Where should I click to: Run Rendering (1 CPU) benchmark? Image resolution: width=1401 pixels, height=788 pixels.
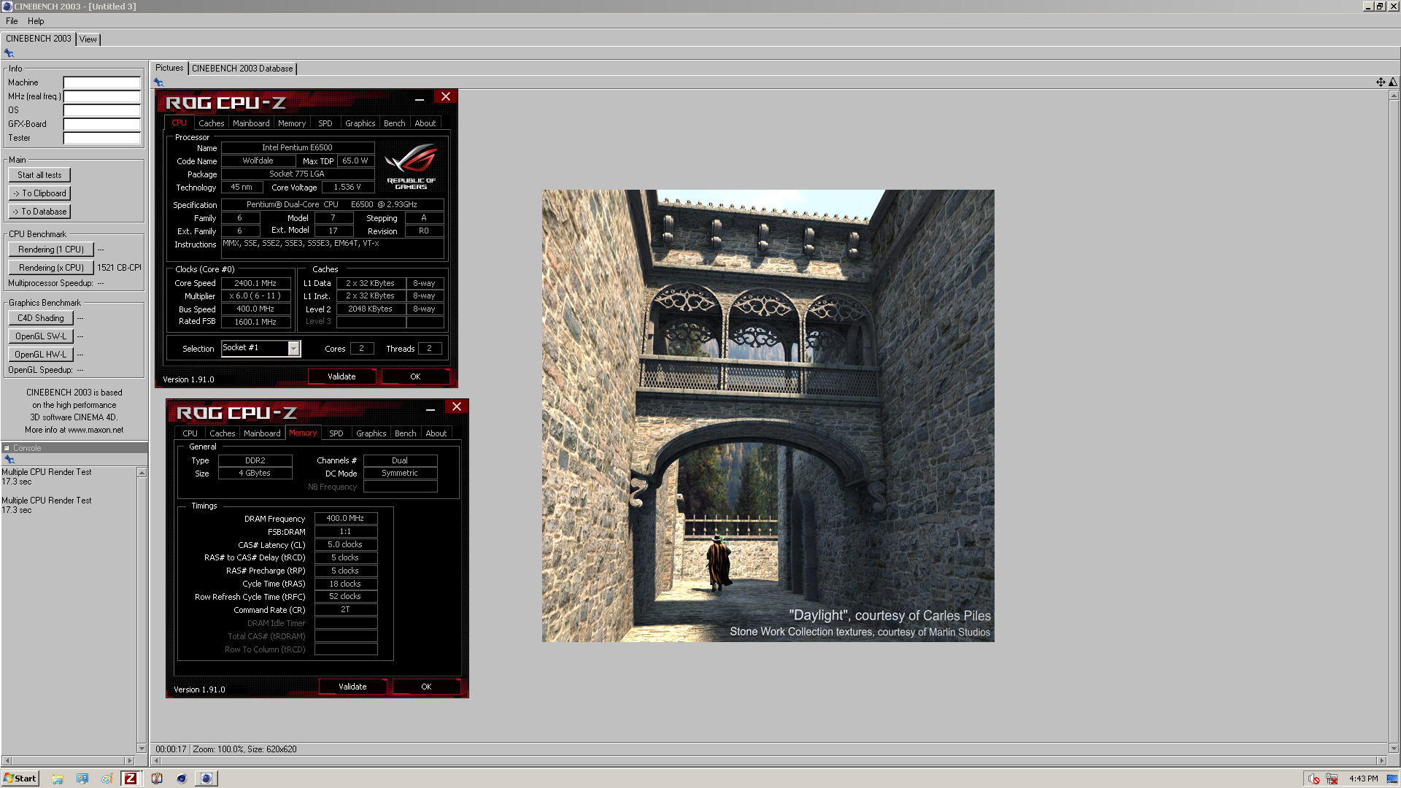pos(51,250)
